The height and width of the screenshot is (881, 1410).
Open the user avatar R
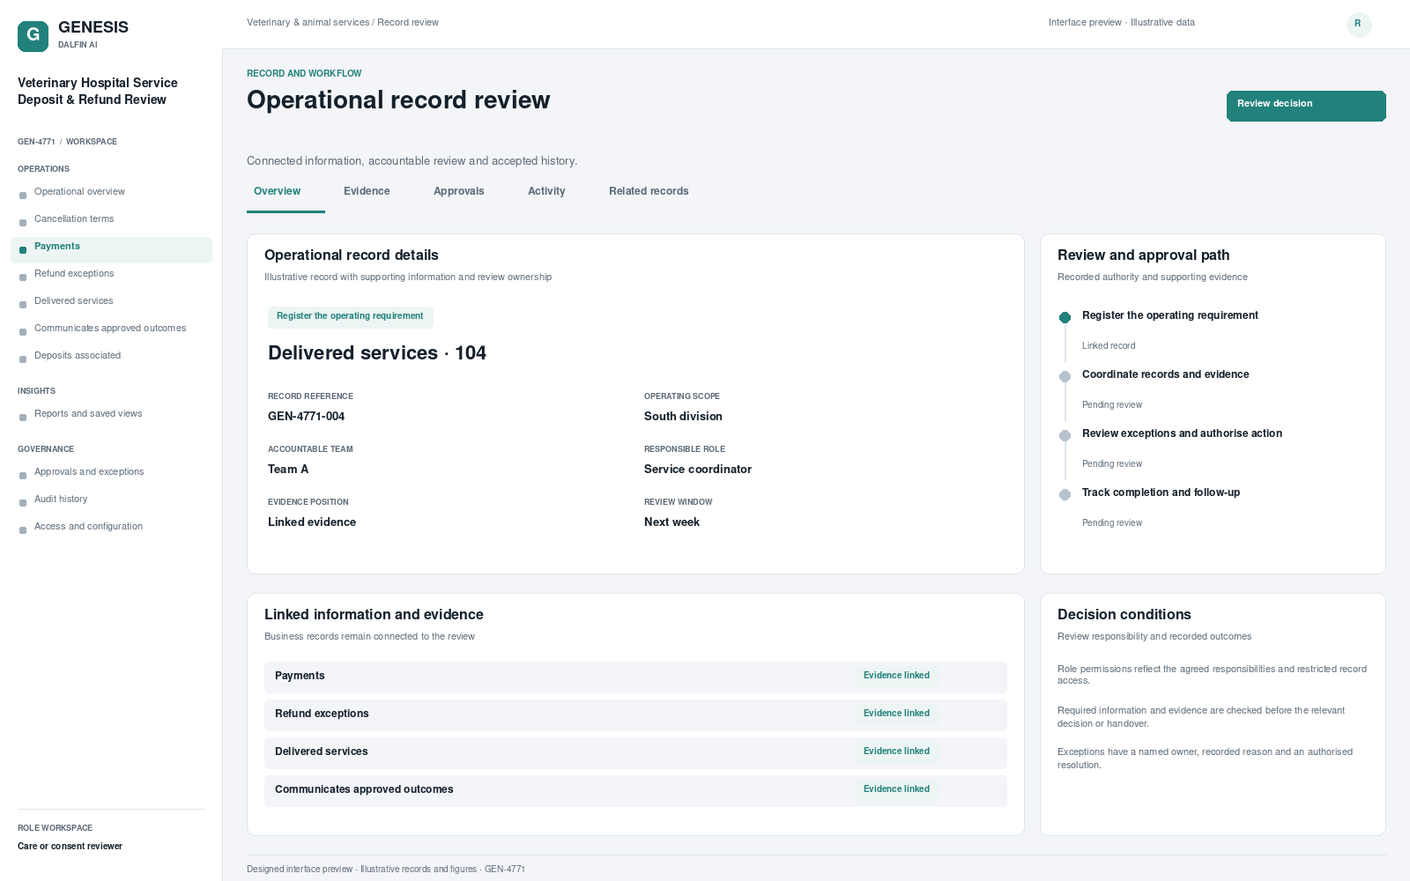click(1359, 24)
